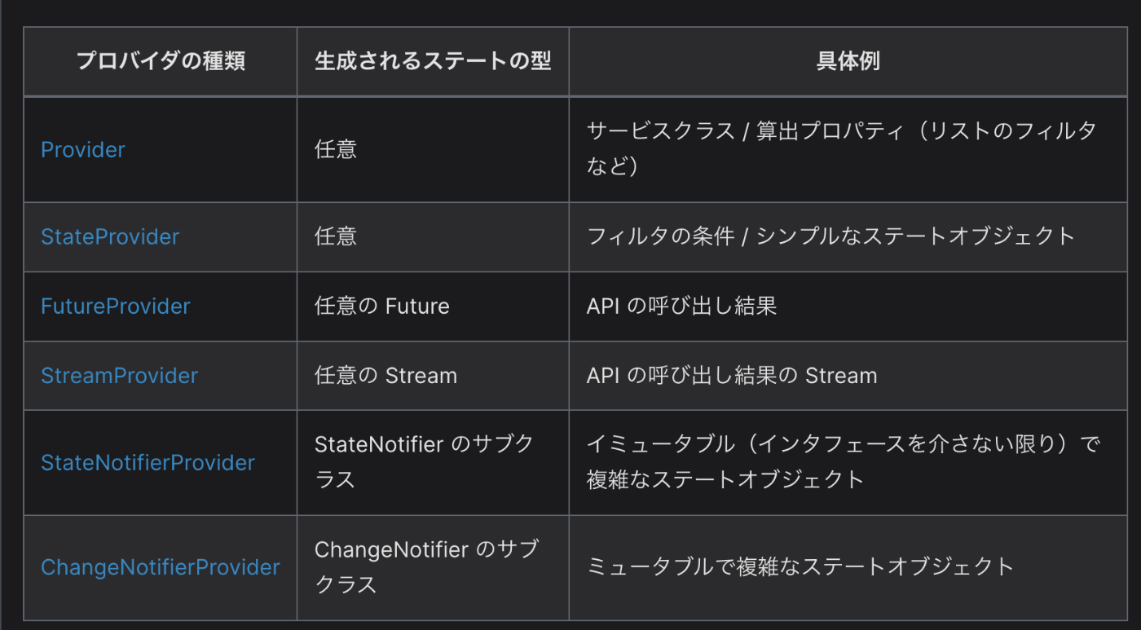1141x630 pixels.
Task: Open the StreamProvider link
Action: (119, 376)
